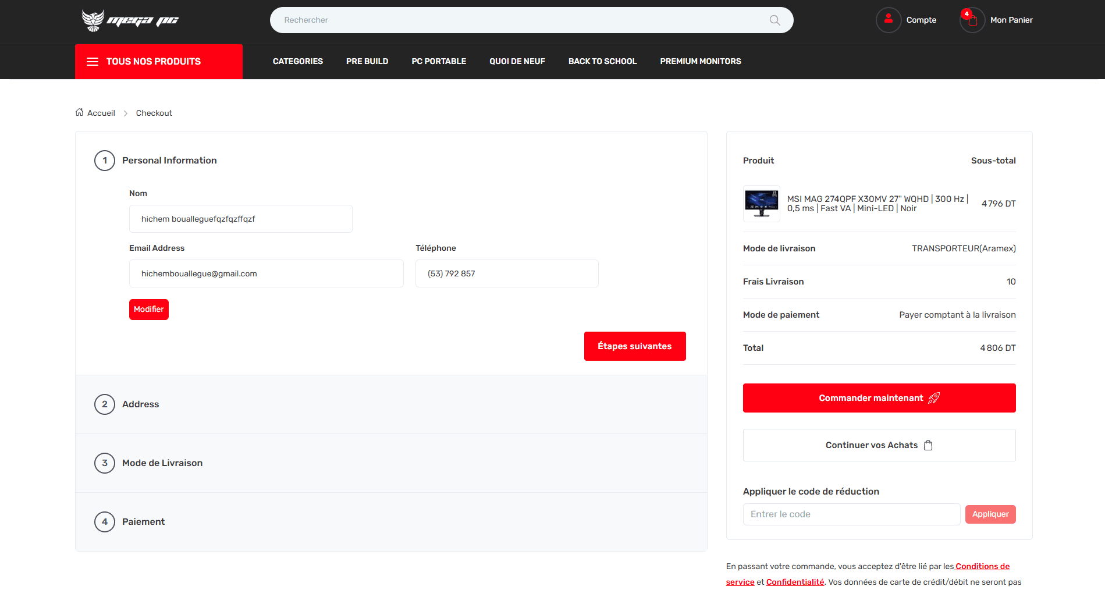This screenshot has width=1105, height=590.
Task: Expand the Address section
Action: pyautogui.click(x=391, y=404)
